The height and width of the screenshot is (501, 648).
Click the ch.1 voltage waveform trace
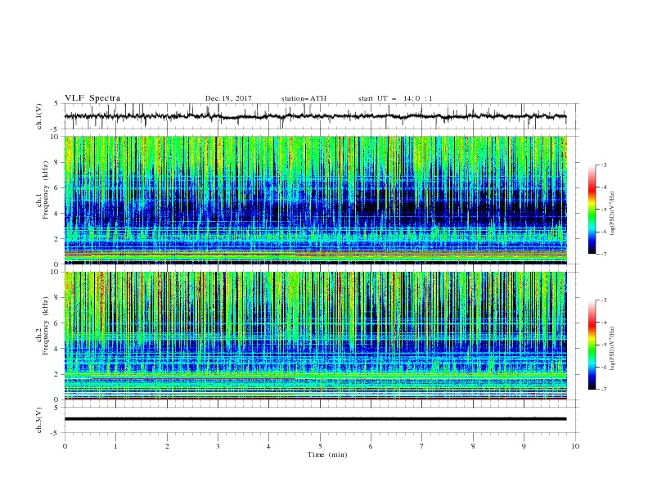click(316, 116)
